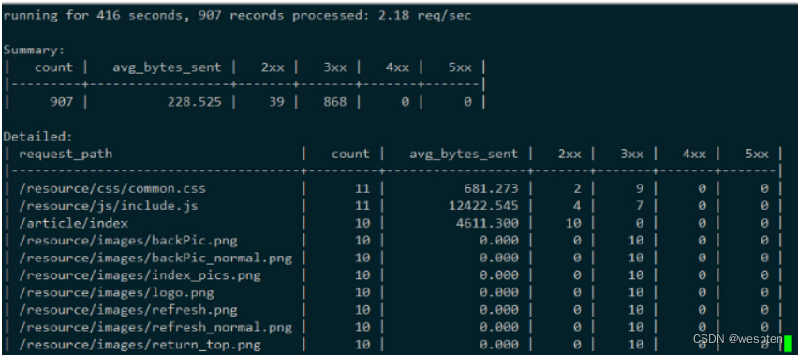
Task: Click the /resource/css/common.css path
Action: [x=112, y=188]
